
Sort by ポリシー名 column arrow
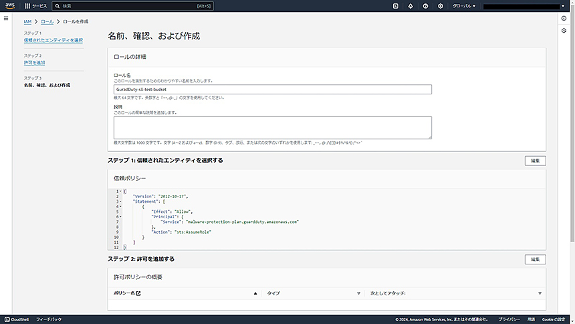tap(255, 293)
